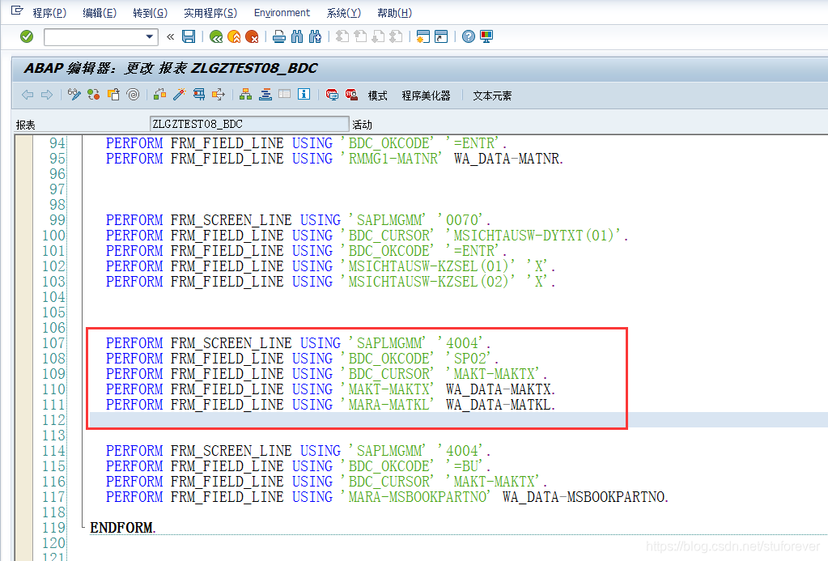Click the SAP window menu icon

[17, 10]
